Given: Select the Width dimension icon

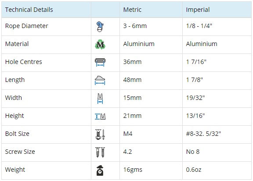Looking at the screenshot, I should click(100, 99).
